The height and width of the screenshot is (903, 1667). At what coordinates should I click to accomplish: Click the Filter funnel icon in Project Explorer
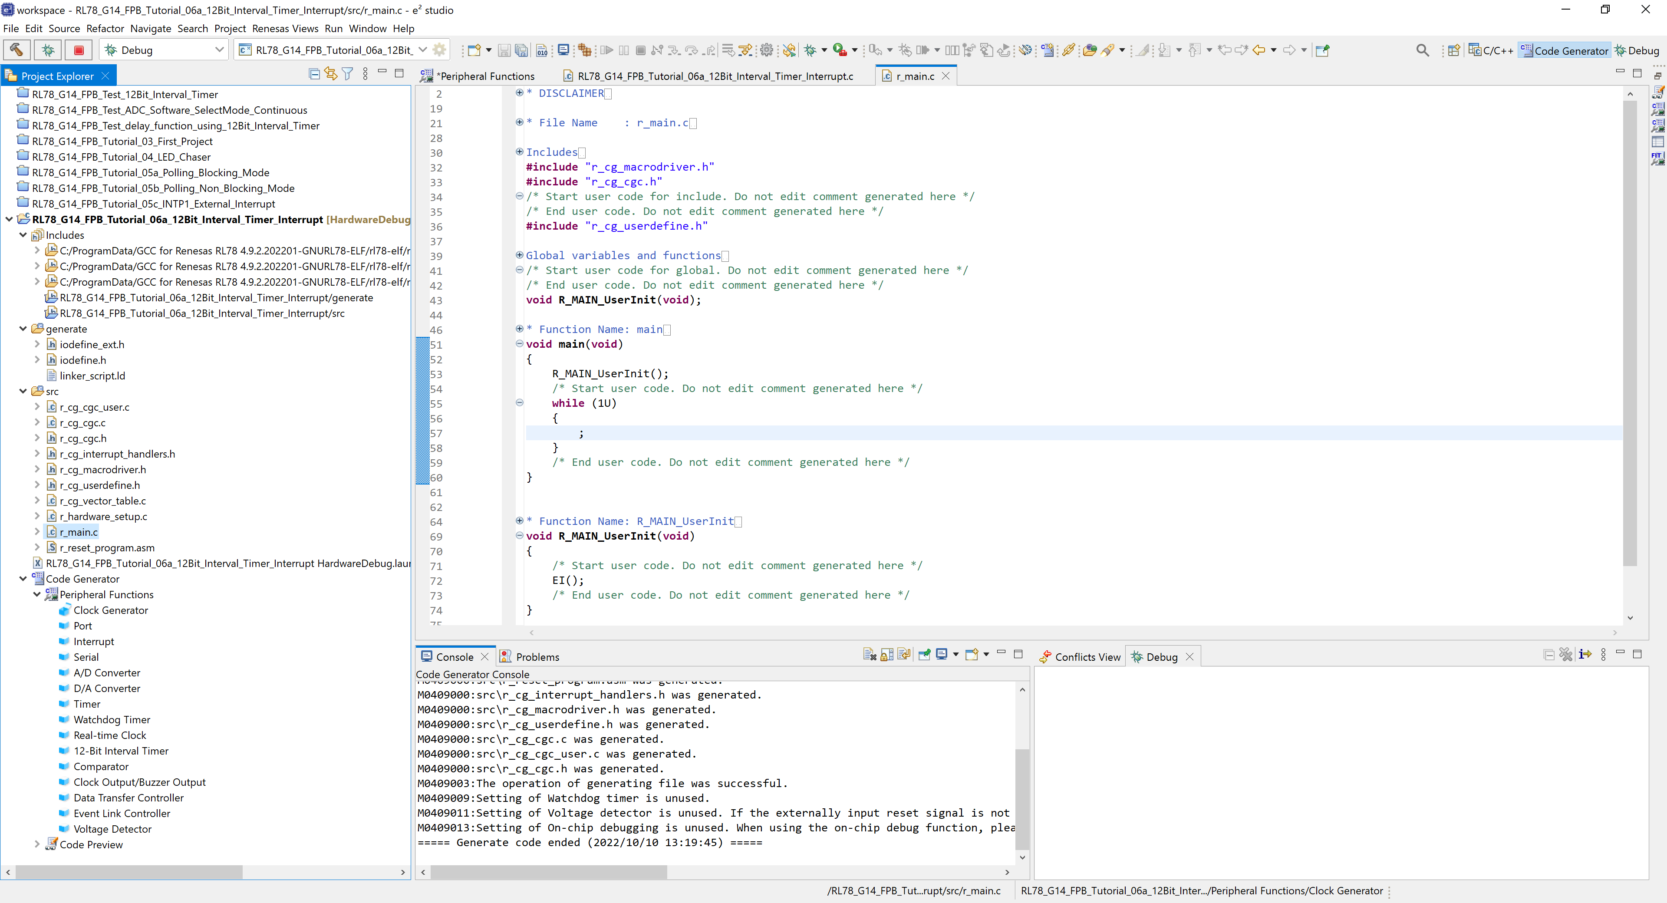347,74
